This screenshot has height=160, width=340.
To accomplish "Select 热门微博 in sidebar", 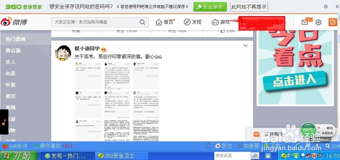I will point(16,39).
